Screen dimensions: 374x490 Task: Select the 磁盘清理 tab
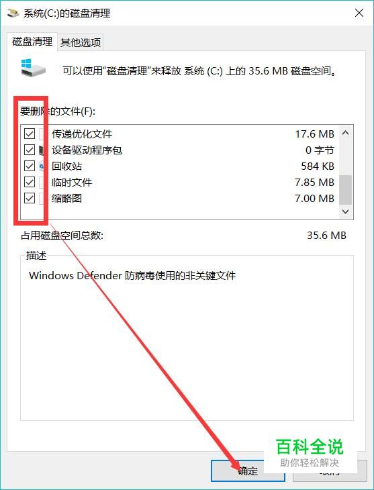[x=32, y=41]
